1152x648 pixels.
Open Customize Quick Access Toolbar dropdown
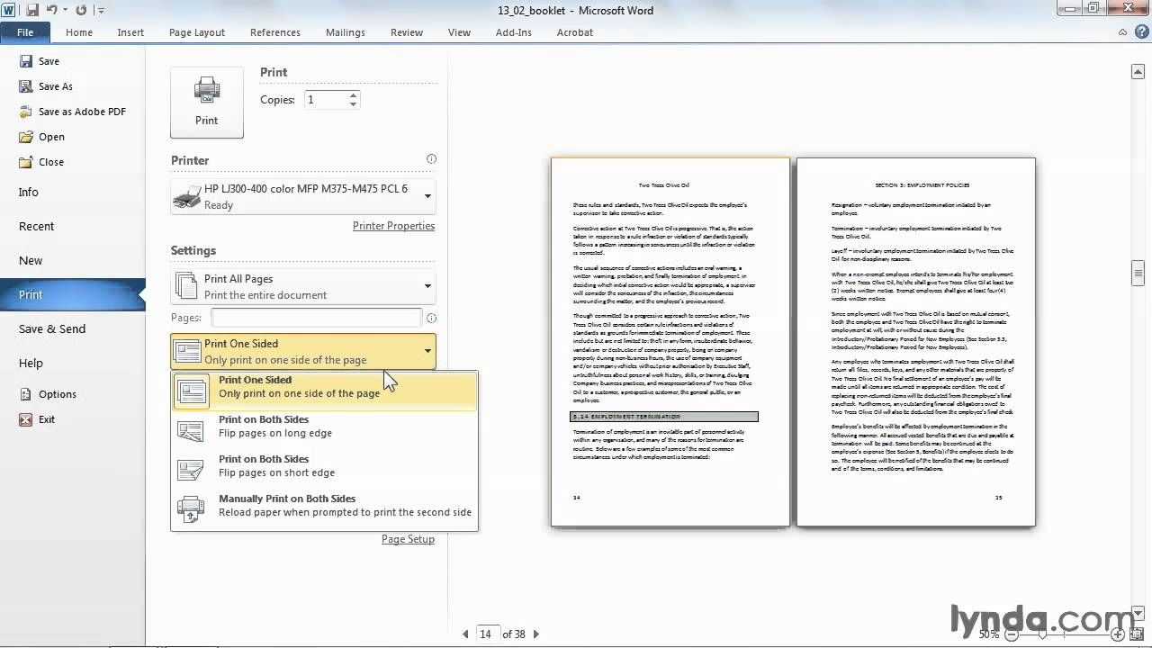(x=100, y=11)
